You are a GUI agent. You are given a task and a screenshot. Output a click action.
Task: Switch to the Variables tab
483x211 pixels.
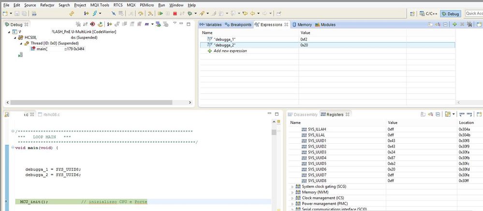pyautogui.click(x=211, y=25)
